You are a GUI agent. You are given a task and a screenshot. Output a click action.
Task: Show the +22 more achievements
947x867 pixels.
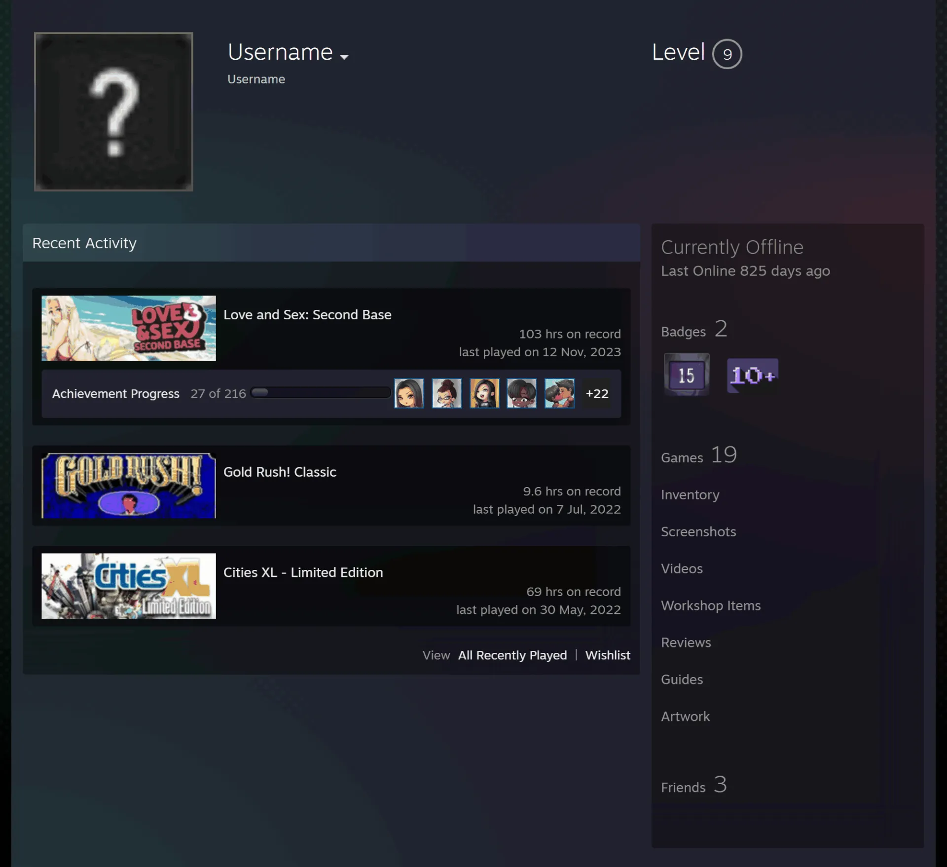tap(597, 394)
